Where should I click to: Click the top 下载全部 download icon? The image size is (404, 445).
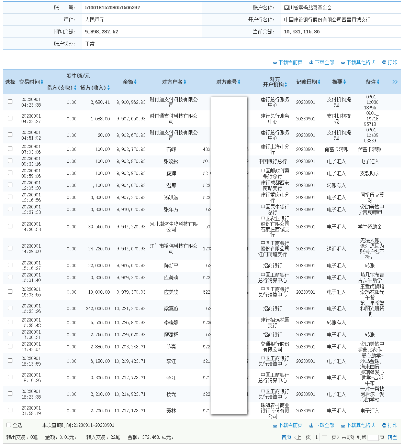311,63
